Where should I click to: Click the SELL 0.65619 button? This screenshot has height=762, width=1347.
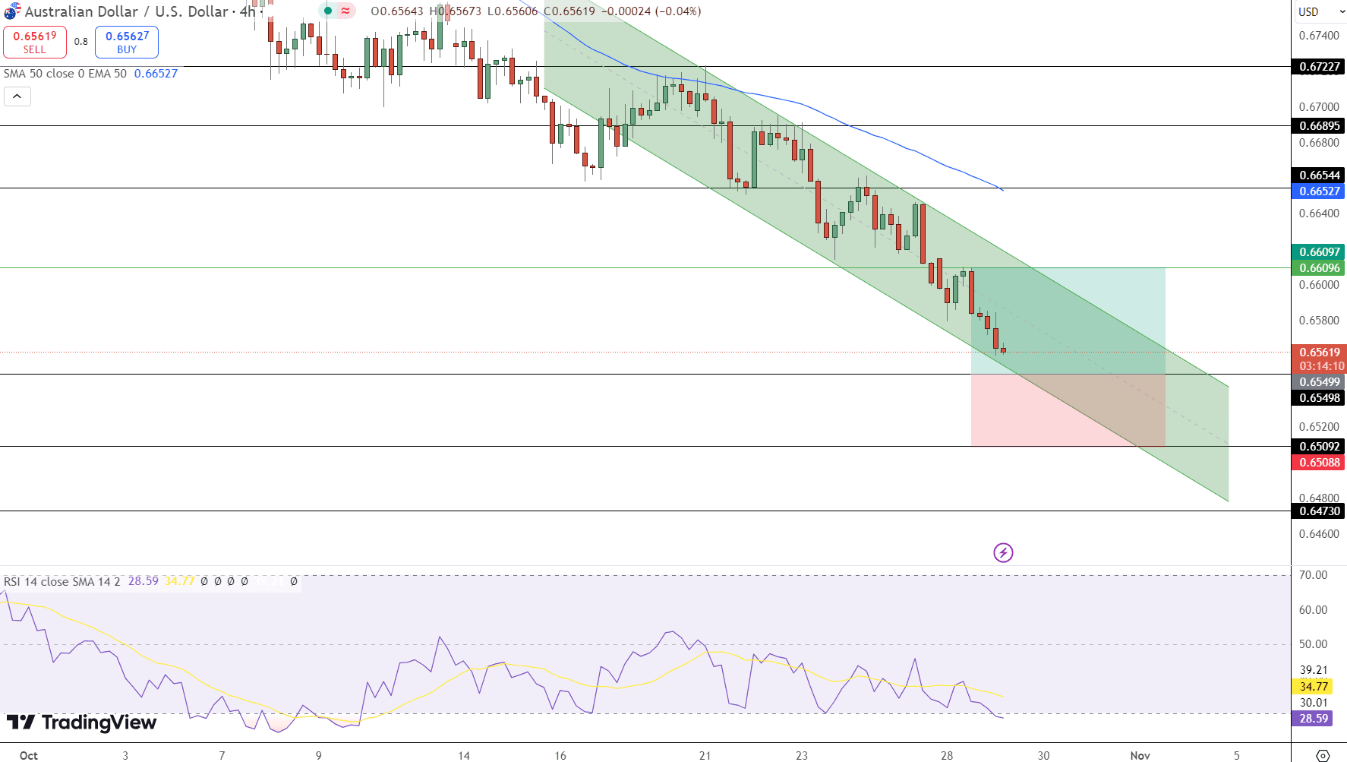pyautogui.click(x=35, y=42)
